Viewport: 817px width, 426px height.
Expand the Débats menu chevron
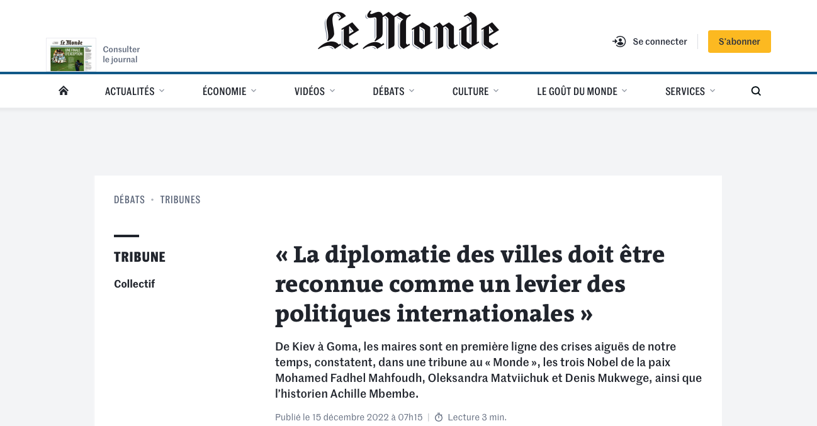coord(412,91)
